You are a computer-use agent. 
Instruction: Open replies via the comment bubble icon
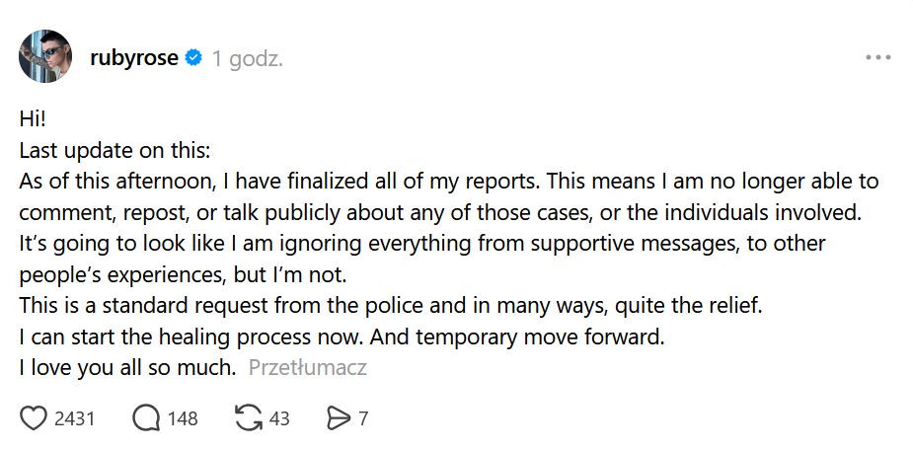(146, 418)
